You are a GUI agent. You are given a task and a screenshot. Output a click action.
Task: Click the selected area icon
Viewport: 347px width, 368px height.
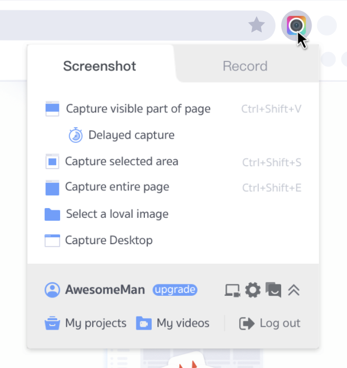pyautogui.click(x=52, y=162)
